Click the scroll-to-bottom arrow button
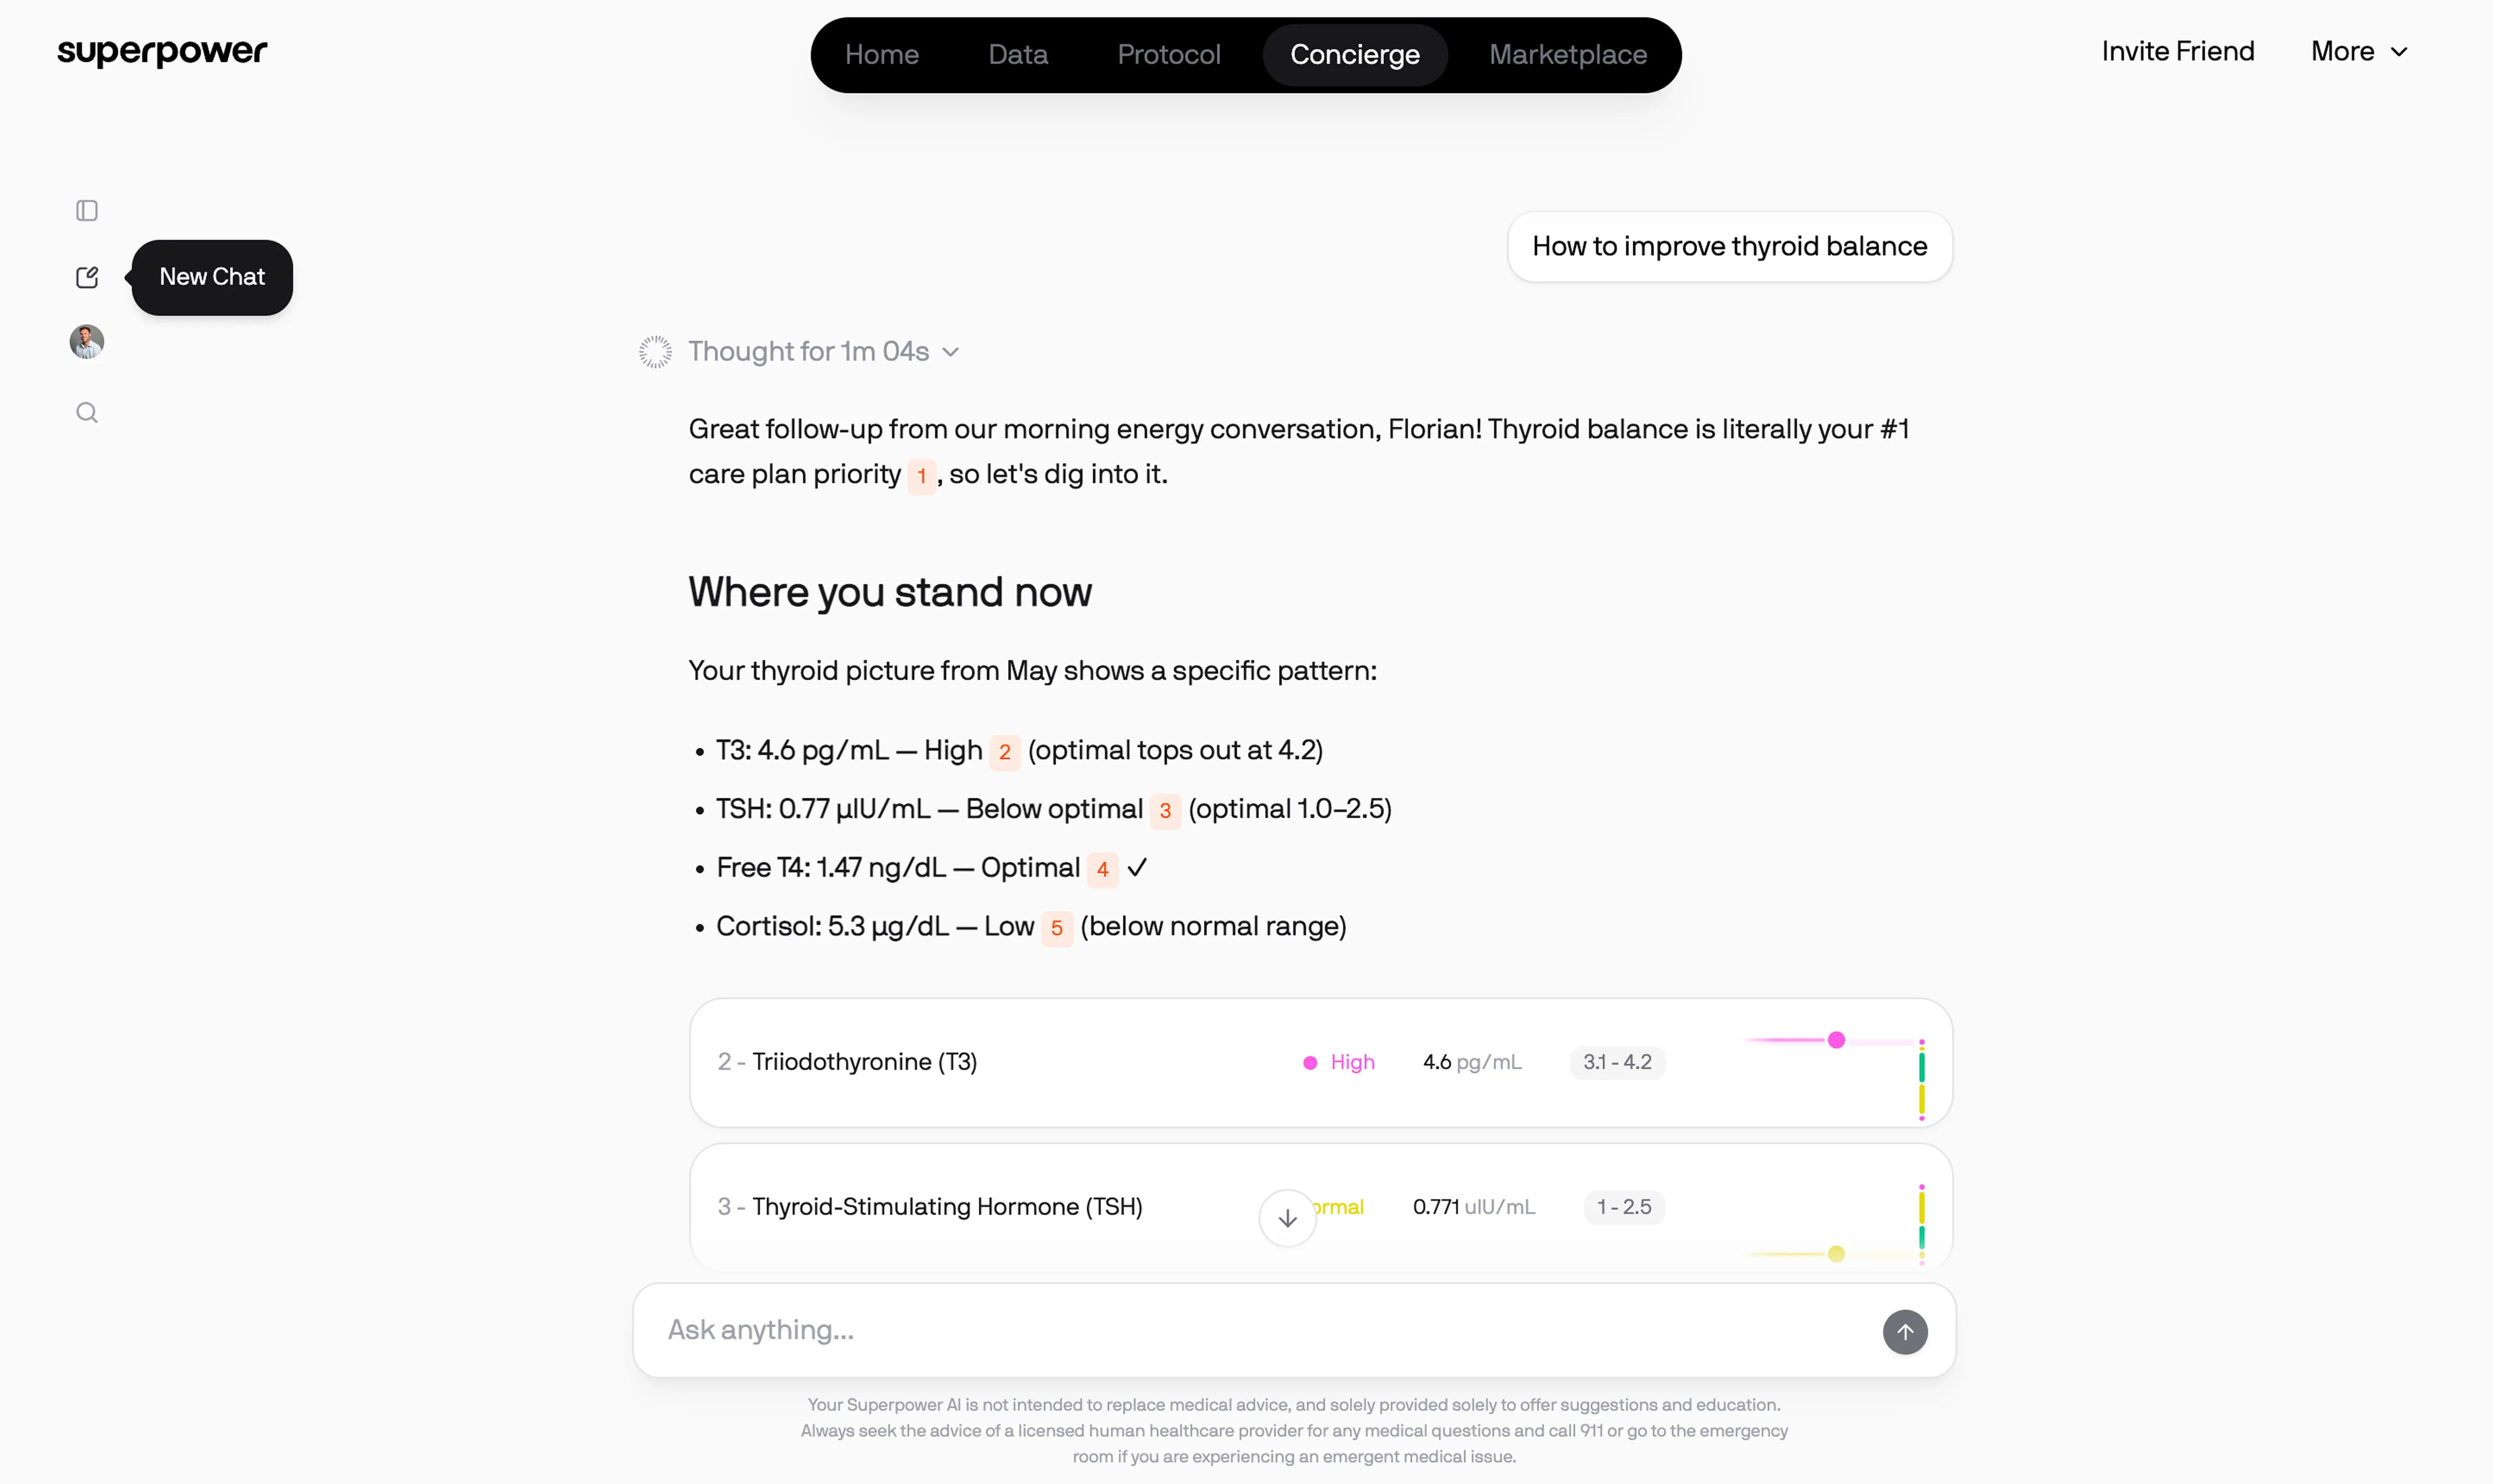Image resolution: width=2493 pixels, height=1484 pixels. [1287, 1218]
